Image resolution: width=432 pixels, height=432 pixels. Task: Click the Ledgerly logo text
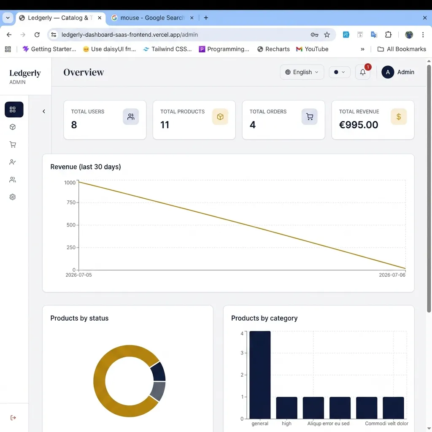[x=25, y=73]
